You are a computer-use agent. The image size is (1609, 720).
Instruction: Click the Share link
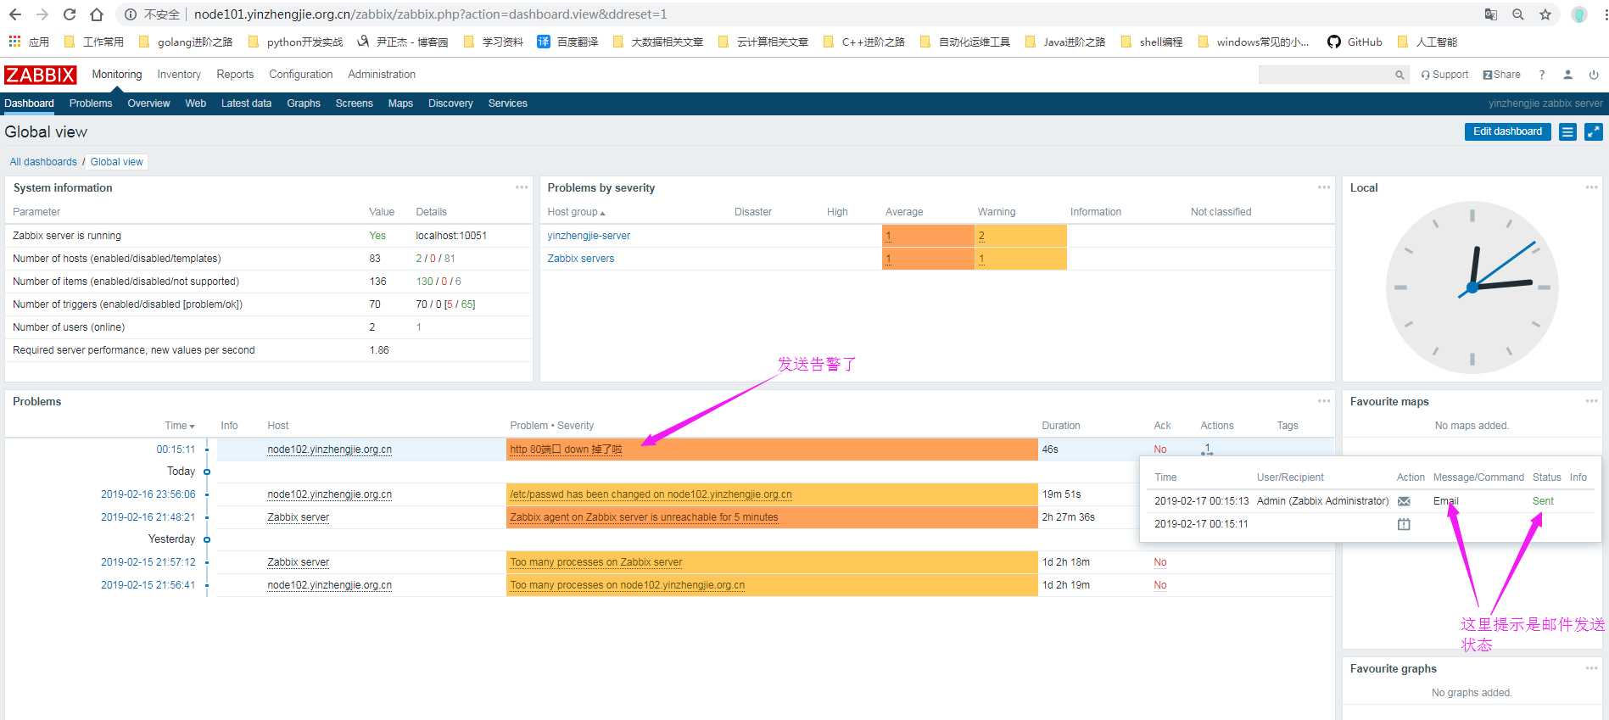[1501, 75]
